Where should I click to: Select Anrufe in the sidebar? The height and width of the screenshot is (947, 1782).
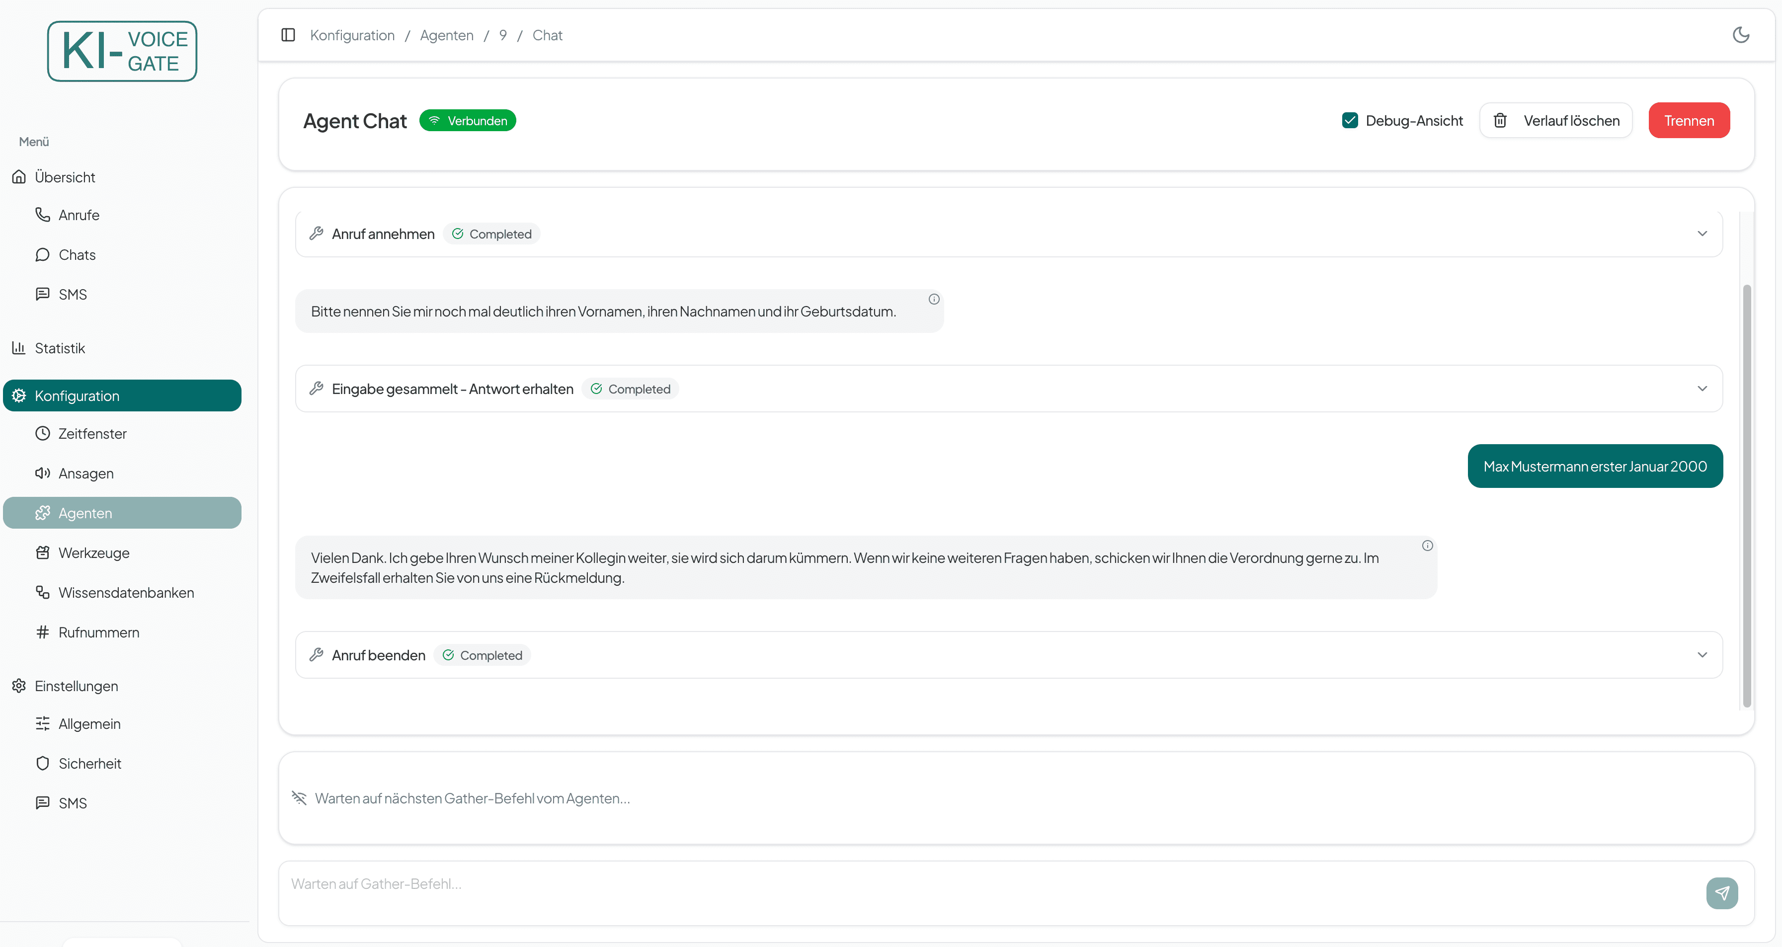pos(78,215)
